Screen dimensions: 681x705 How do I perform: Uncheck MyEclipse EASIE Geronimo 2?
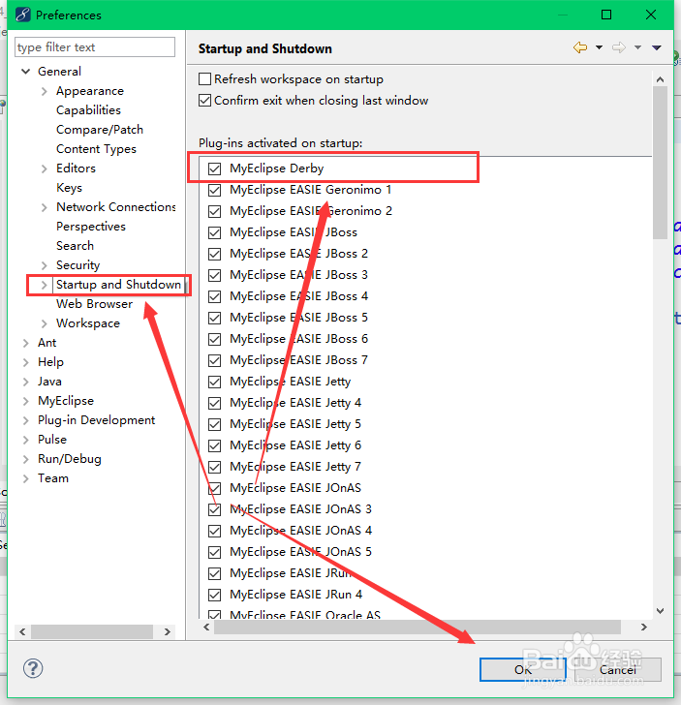click(x=214, y=211)
